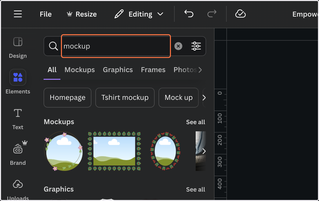Show more suggestion chips
This screenshot has height=201, width=319.
pyautogui.click(x=204, y=98)
